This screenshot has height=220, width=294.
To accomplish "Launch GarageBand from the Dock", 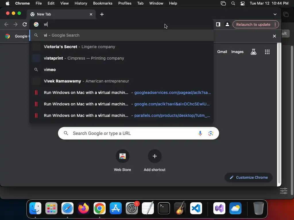I will click(x=180, y=208).
